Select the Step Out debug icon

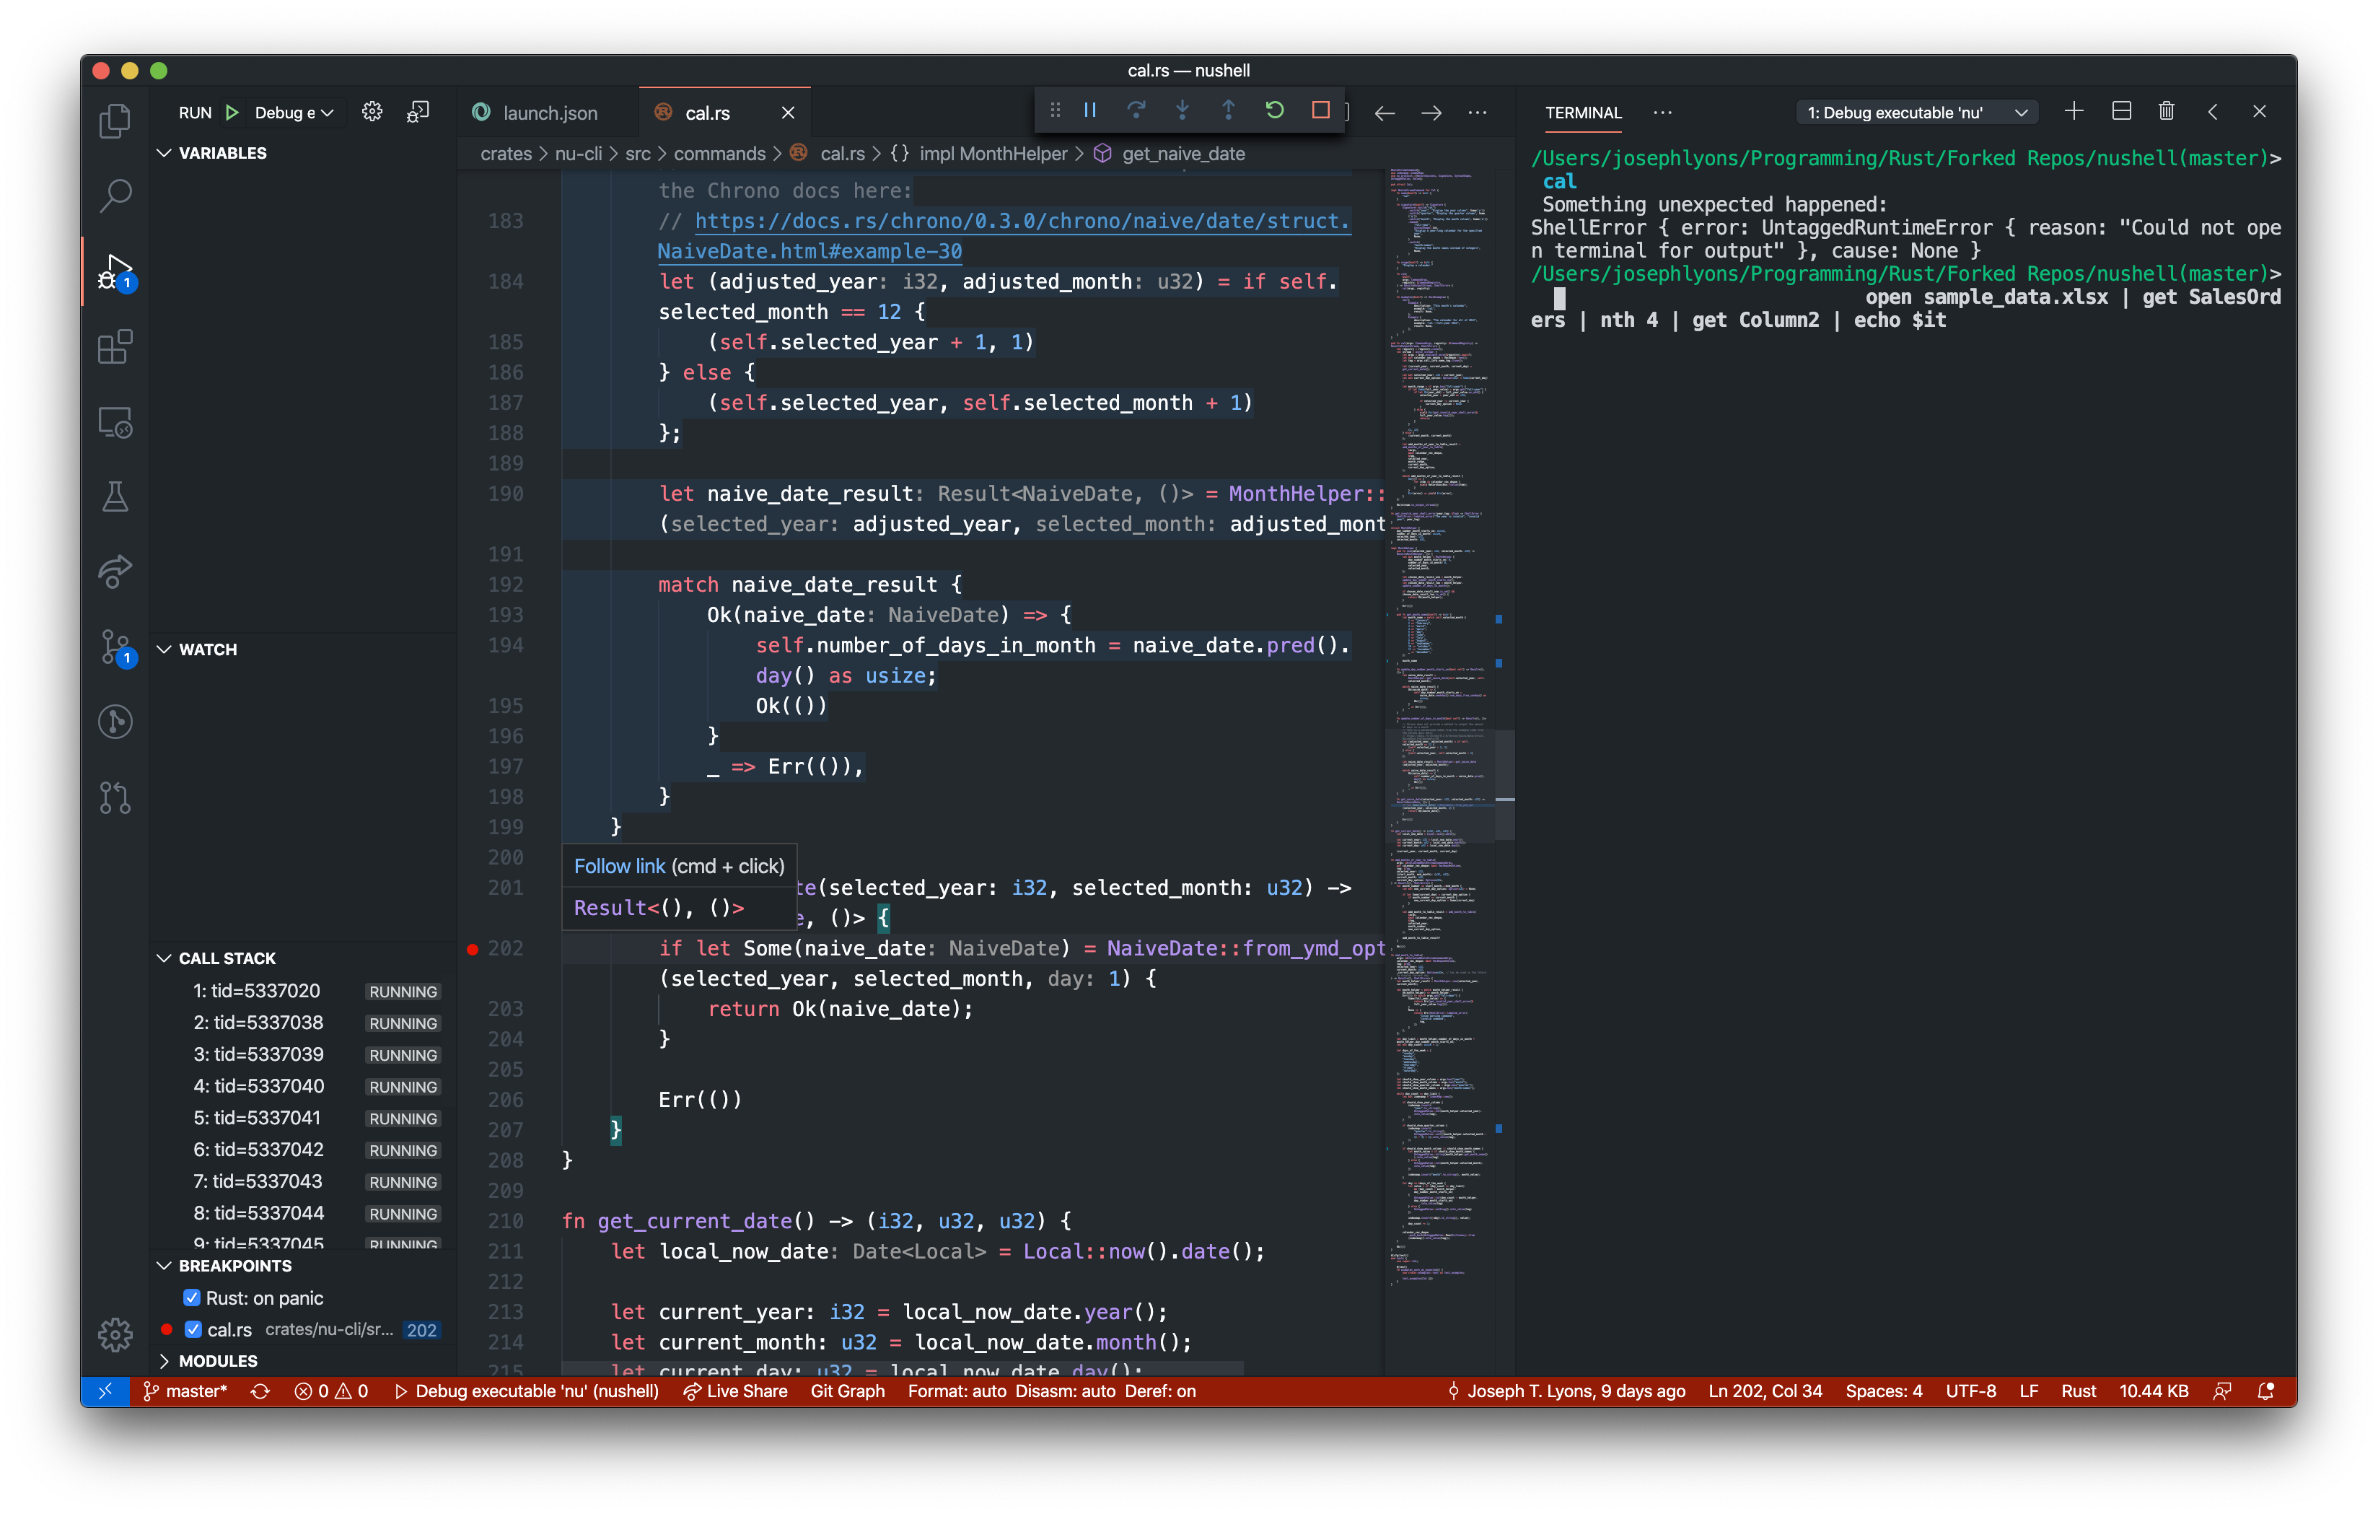[1227, 110]
